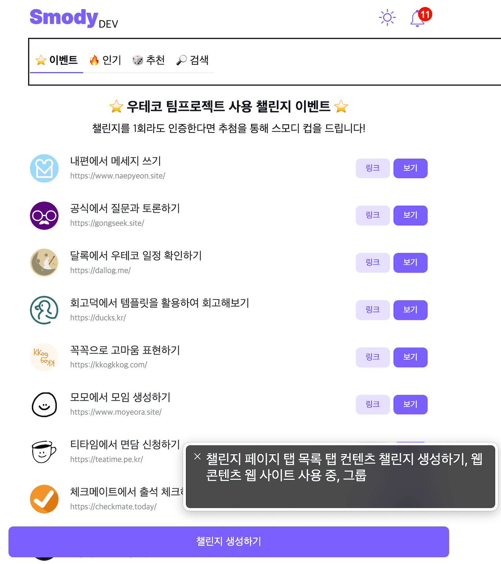Select the 이벤트 tab
This screenshot has height=564, width=501.
point(57,60)
